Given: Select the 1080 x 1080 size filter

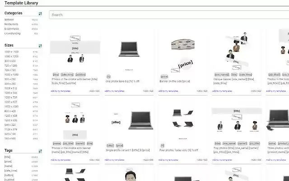Looking at the screenshot, I should [x=11, y=75].
